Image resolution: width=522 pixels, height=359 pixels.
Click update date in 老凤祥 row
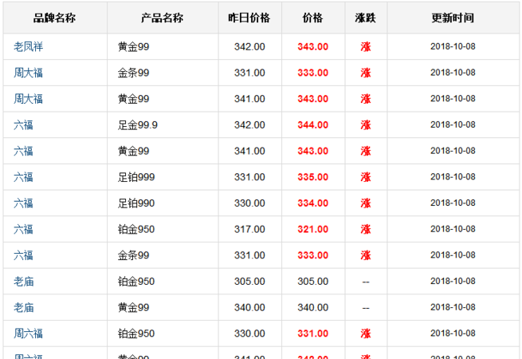(x=453, y=46)
